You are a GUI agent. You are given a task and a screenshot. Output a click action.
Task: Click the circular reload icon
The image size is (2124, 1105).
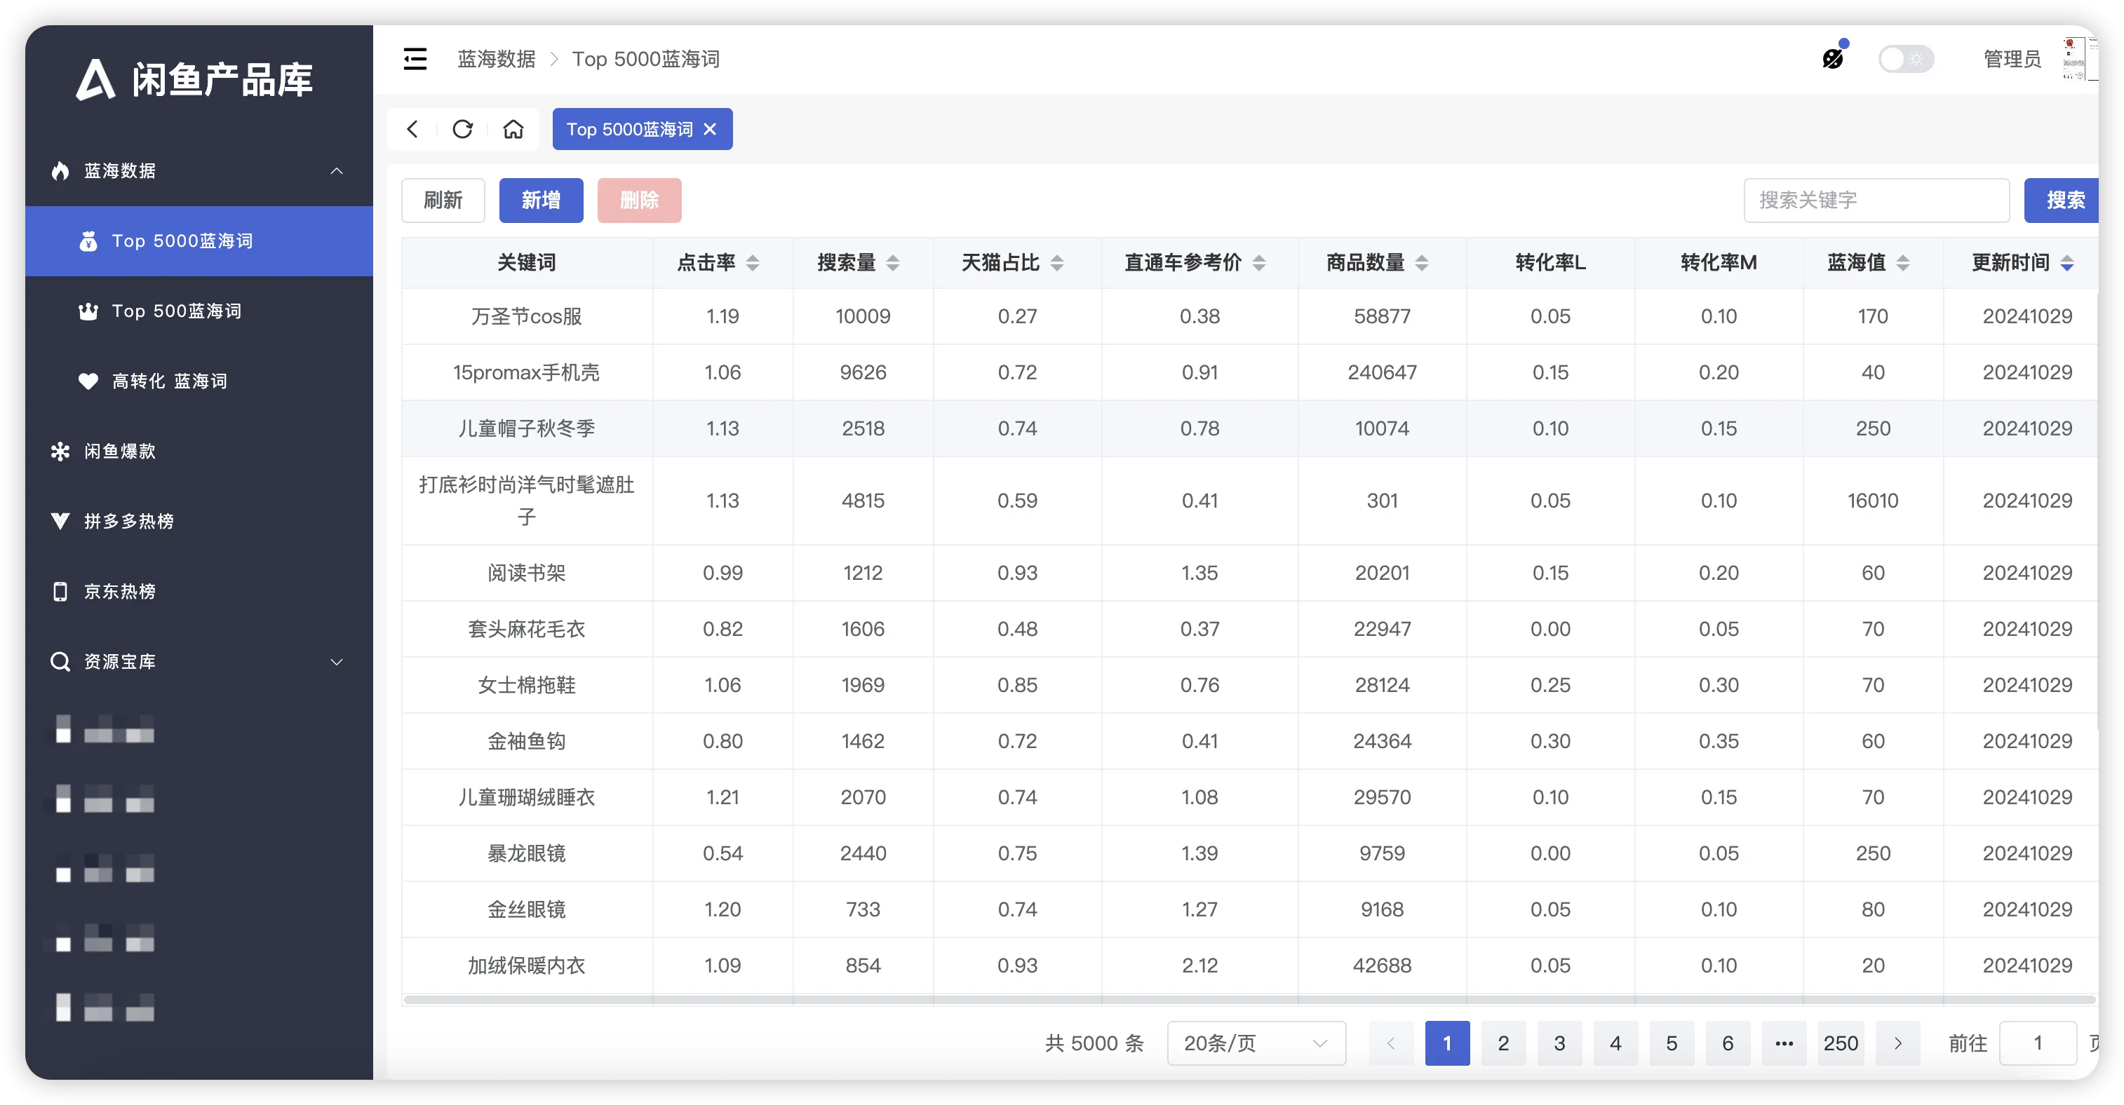[462, 130]
